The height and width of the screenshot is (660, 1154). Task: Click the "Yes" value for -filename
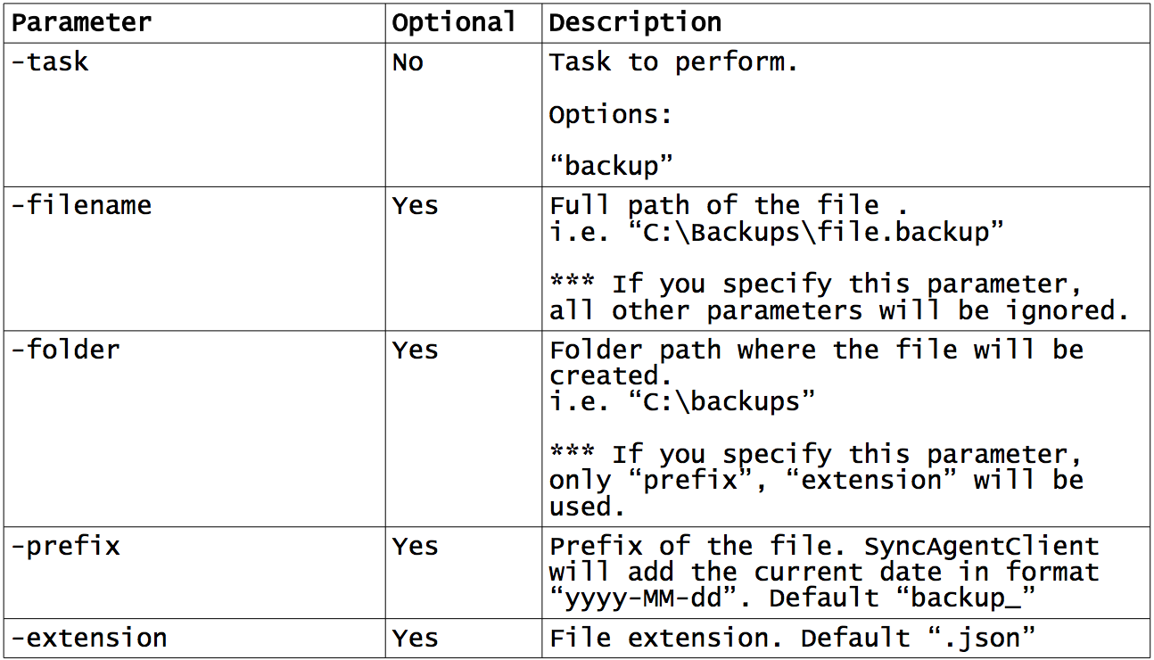pyautogui.click(x=416, y=206)
